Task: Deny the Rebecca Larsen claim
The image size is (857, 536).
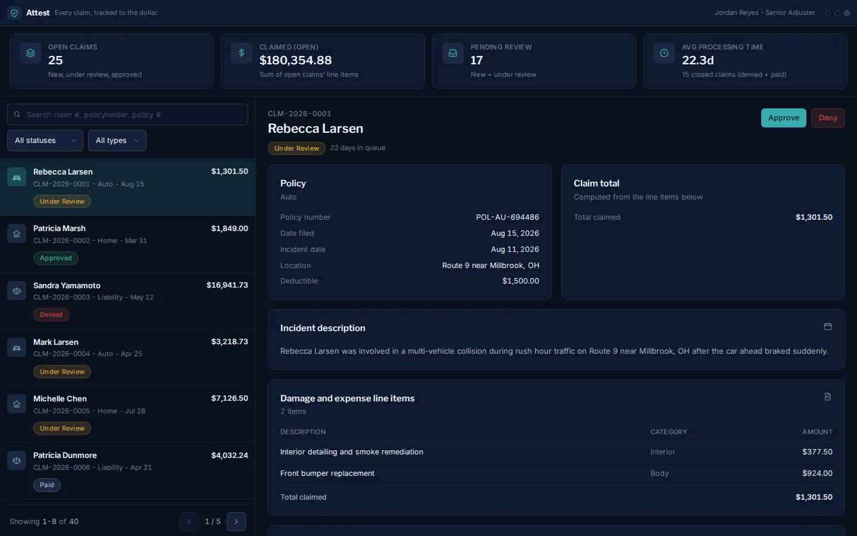Action: click(x=828, y=118)
